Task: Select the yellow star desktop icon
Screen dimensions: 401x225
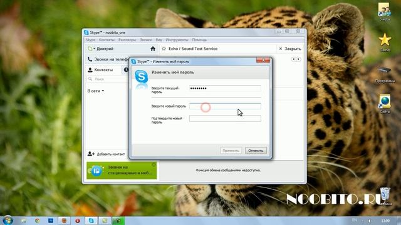Action: tap(385, 42)
